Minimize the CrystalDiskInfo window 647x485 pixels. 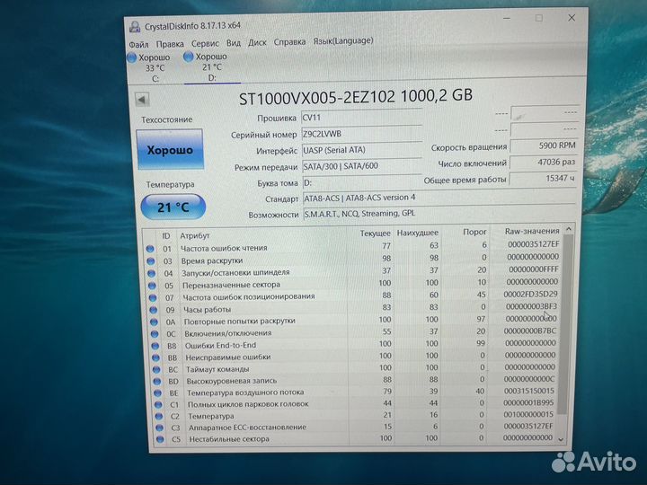point(507,18)
